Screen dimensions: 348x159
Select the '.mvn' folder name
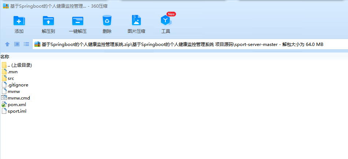pyautogui.click(x=12, y=72)
